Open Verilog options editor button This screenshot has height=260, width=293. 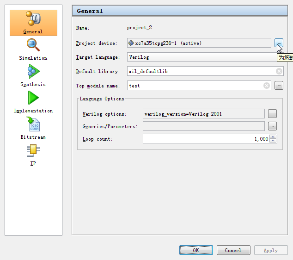(x=273, y=114)
